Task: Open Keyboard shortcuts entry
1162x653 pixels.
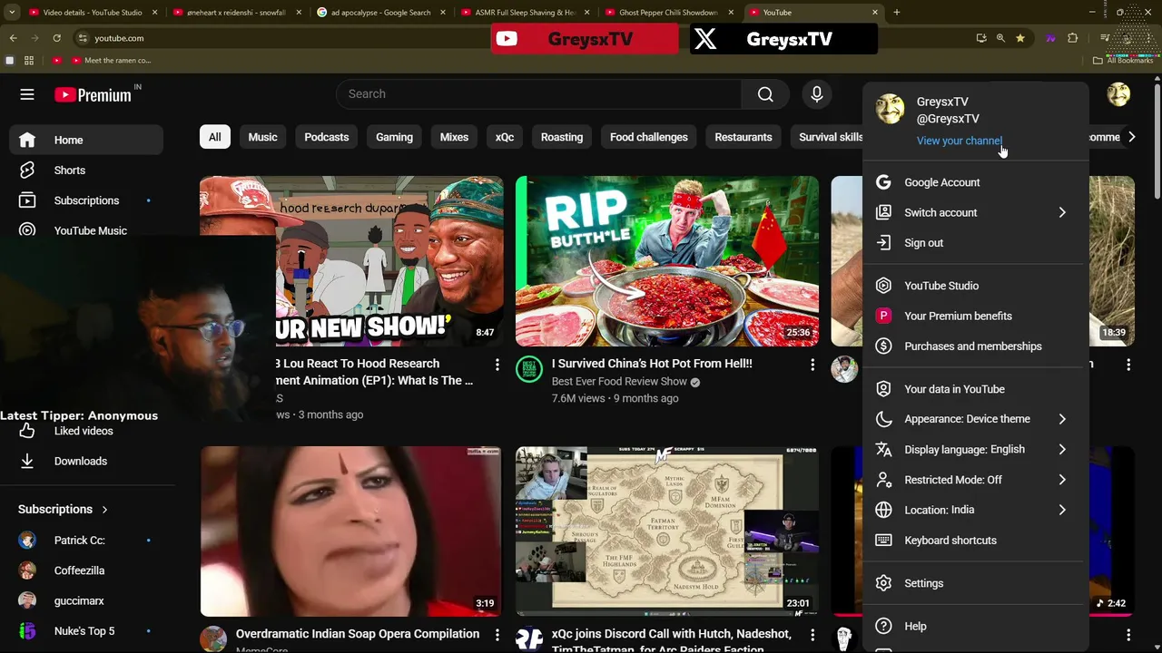Action: click(x=975, y=541)
